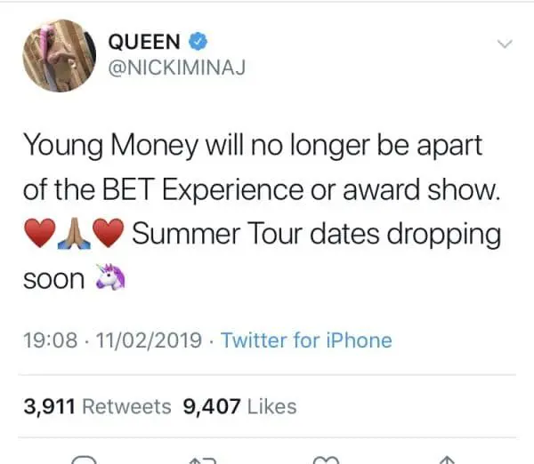This screenshot has width=534, height=464.
Task: Reply to the tweet using the comment icon
Action: [85, 460]
